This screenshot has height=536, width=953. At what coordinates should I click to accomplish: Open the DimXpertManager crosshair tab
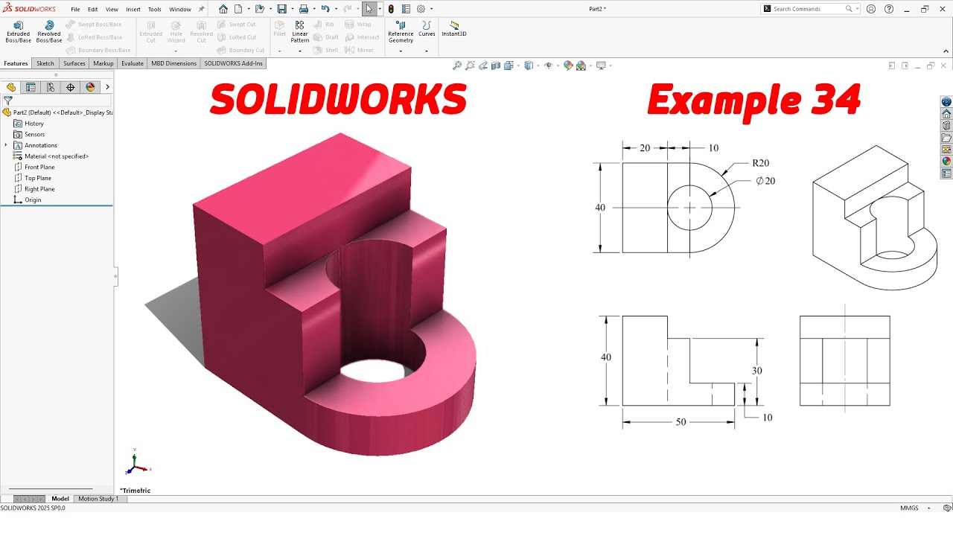71,87
